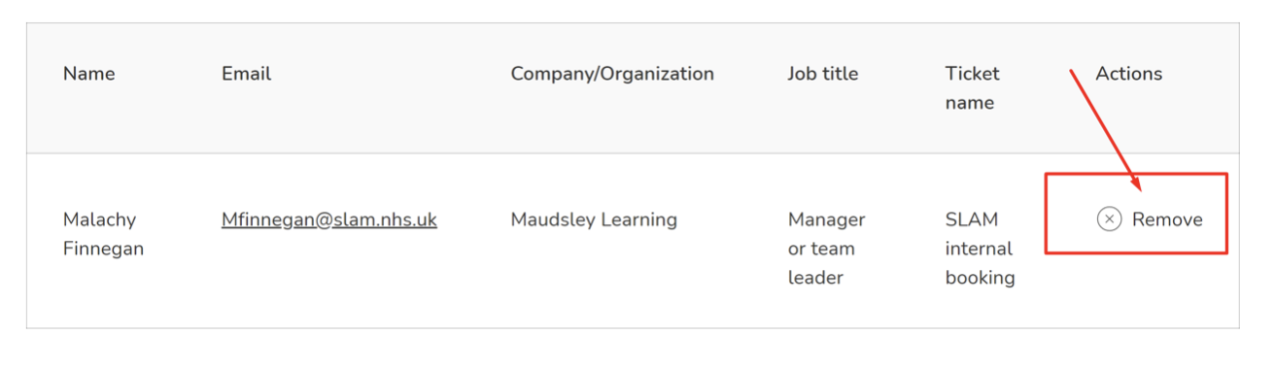Open the Mfinnegan@slam.nhs.uk email link

[x=329, y=219]
